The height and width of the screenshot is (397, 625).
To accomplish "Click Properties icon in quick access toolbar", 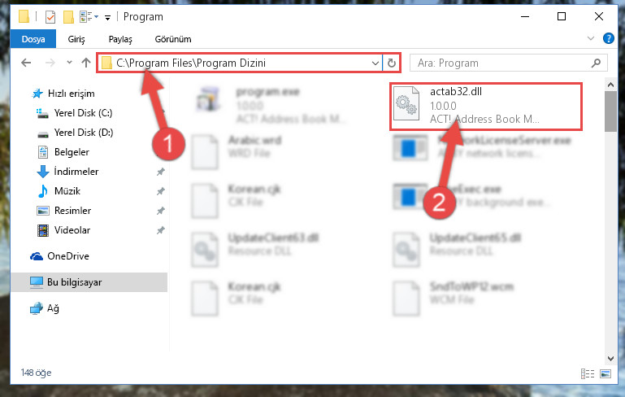I will [50, 17].
